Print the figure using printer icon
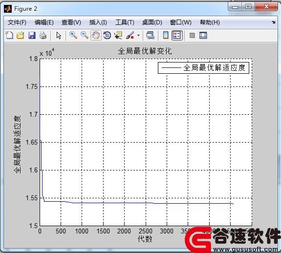Viewport: 281px width, 253px height. (43, 35)
